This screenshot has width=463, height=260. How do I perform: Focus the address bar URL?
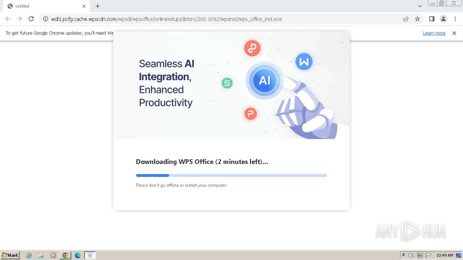(166, 19)
